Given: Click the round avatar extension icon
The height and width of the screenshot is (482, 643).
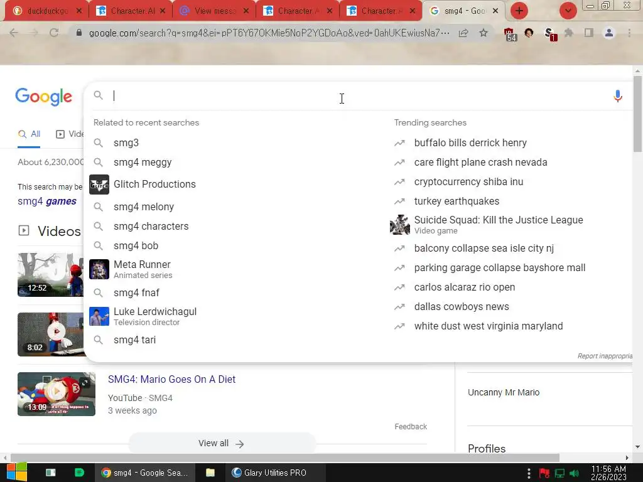Looking at the screenshot, I should 529,33.
